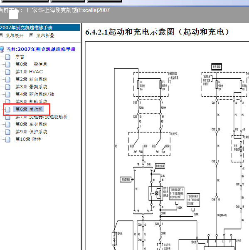Click 当前:2007年别克凯越维修手册 root node
249x250 pixels.
pyautogui.click(x=41, y=49)
